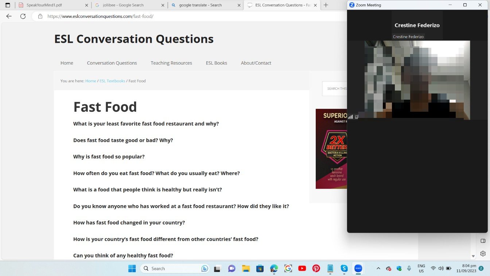
Task: Open Task View from the taskbar
Action: pyautogui.click(x=217, y=268)
